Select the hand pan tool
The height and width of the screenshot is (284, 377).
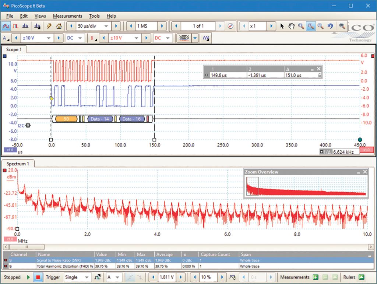point(291,26)
